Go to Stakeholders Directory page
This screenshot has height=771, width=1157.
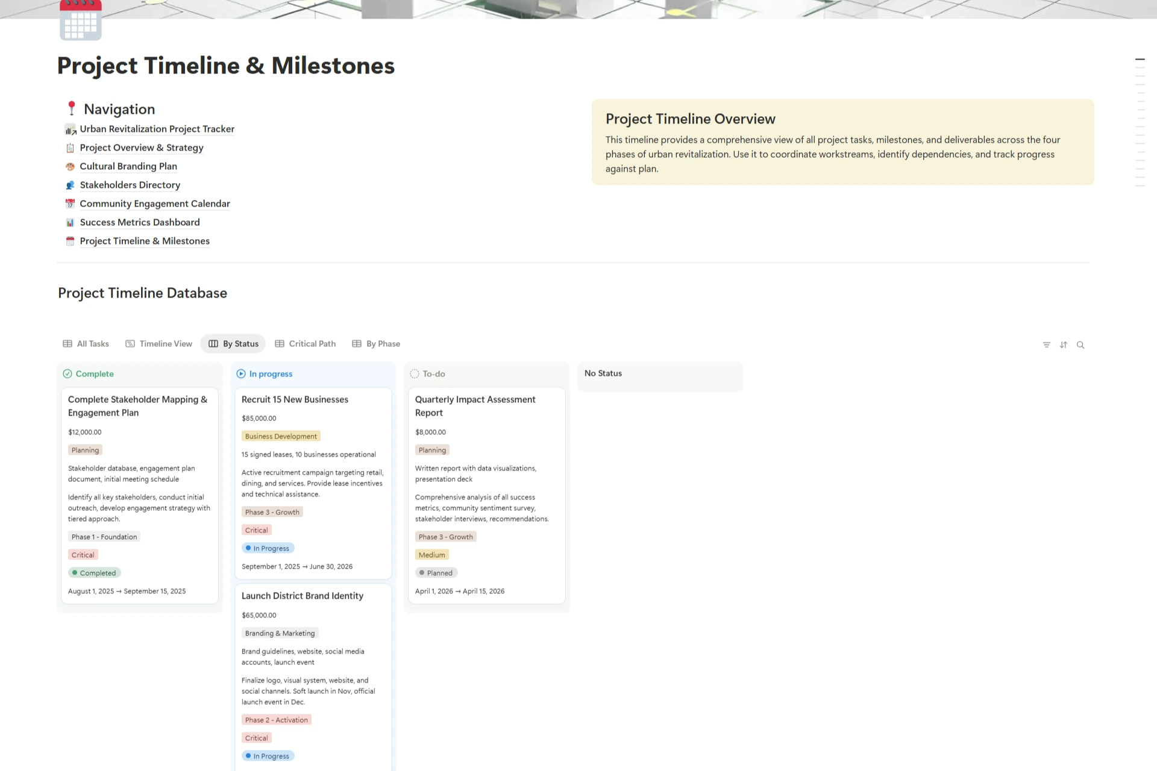click(x=130, y=185)
